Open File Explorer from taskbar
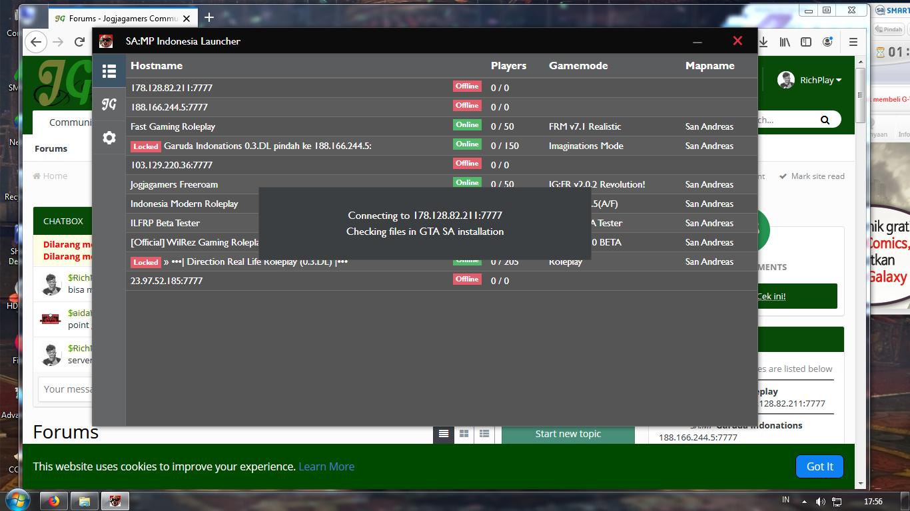 [x=84, y=500]
